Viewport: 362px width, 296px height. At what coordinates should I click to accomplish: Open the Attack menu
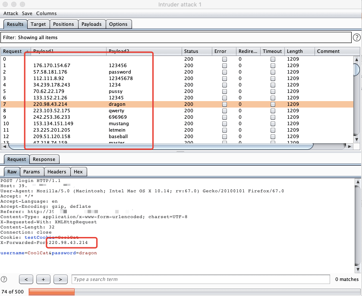[x=11, y=13]
